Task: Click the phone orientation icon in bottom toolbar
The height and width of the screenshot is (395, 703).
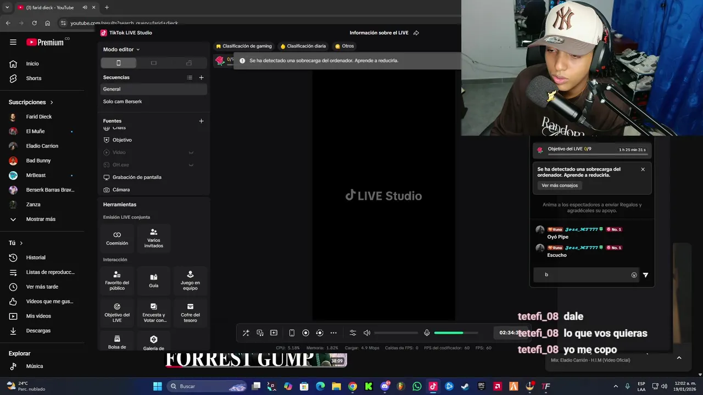Action: (x=292, y=333)
